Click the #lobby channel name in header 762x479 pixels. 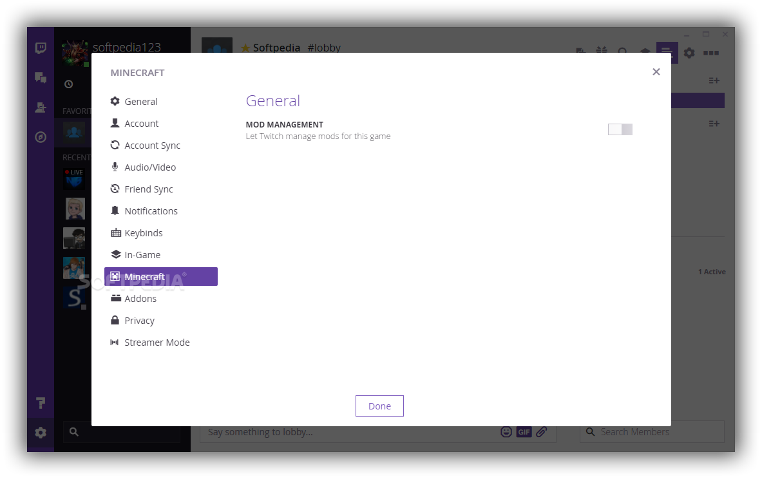[x=324, y=48]
